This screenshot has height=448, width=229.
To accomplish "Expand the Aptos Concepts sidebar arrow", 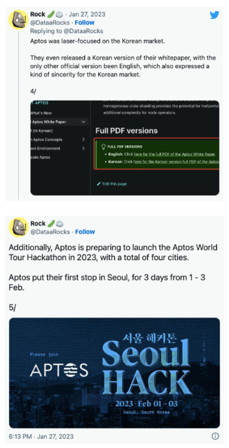I will (x=83, y=140).
